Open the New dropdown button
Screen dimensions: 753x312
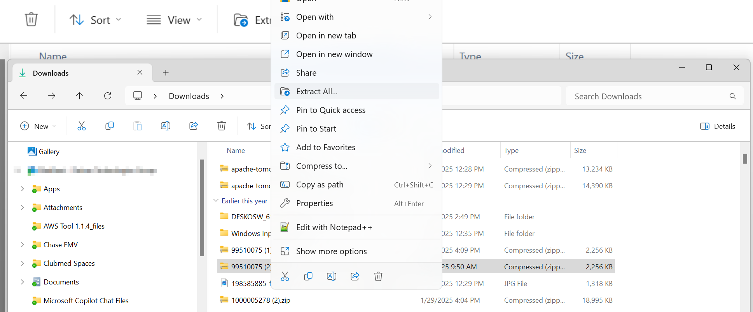click(38, 126)
